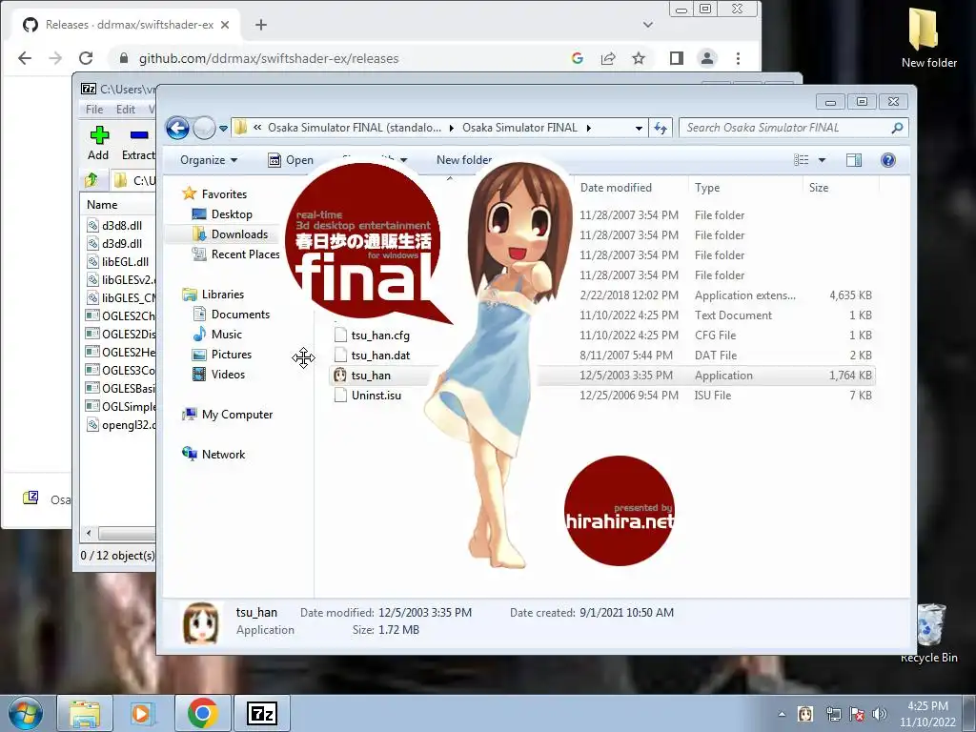Click the Chrome address bar URL
This screenshot has height=732, width=976.
coord(268,58)
